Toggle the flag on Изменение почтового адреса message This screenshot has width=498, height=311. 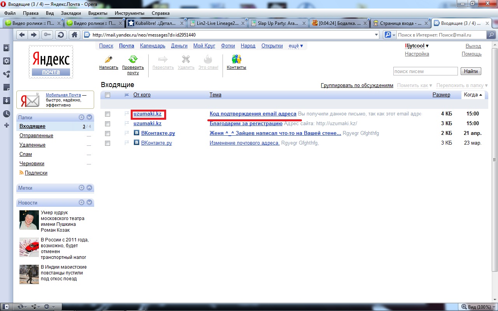point(126,143)
